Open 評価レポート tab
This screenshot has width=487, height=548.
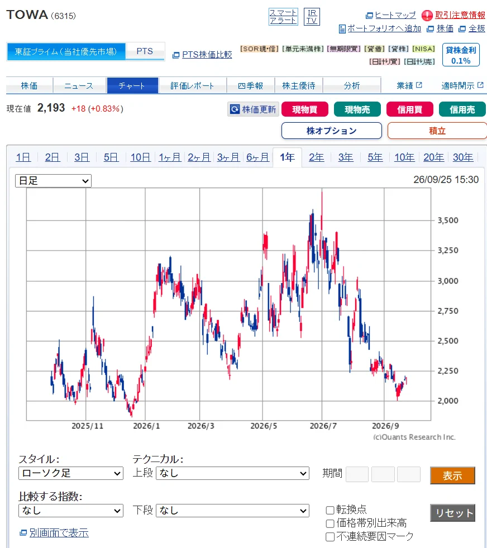pos(193,85)
